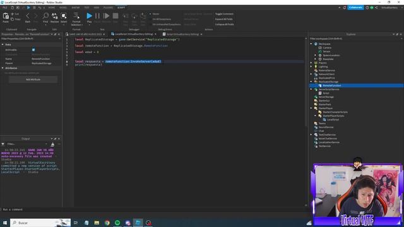
Task: Click the Select icon in Edit group
Action: 64,16
